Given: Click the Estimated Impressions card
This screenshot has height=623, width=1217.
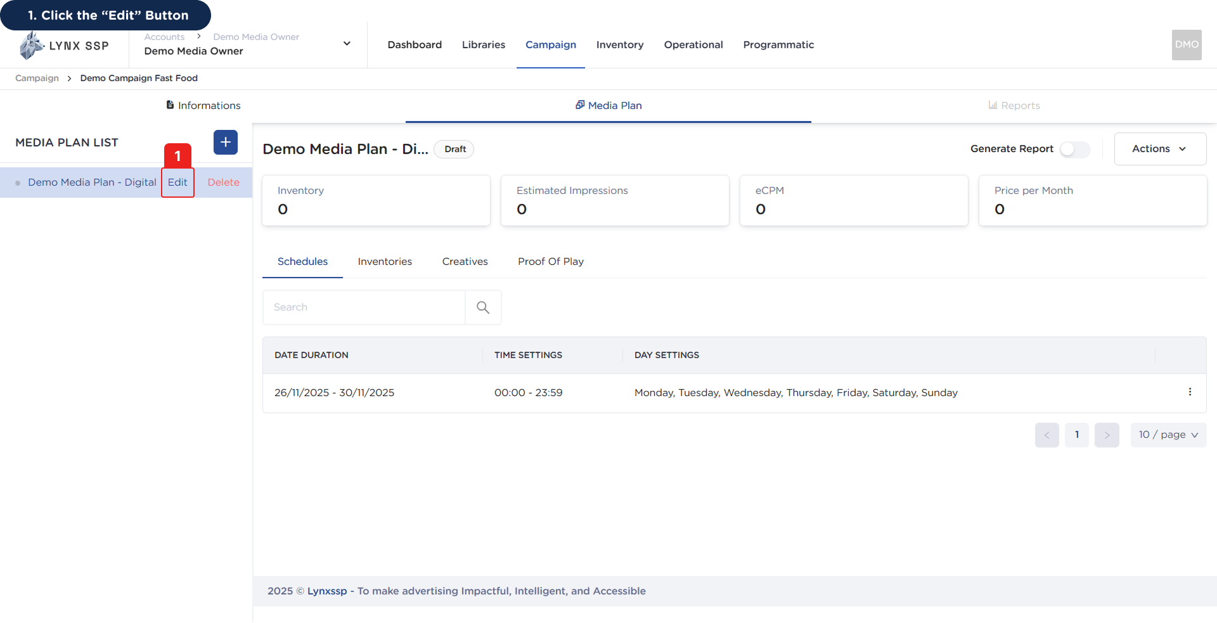Looking at the screenshot, I should click(615, 200).
